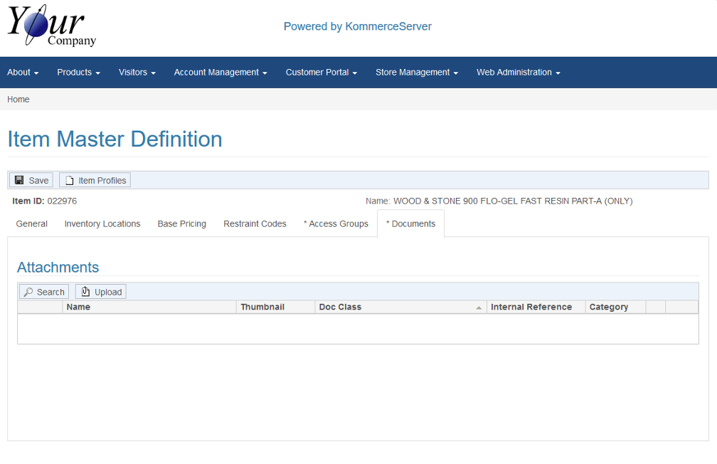Click the Search magnifier icon in Attachments
Screen dimensions: 717x464
click(x=28, y=292)
